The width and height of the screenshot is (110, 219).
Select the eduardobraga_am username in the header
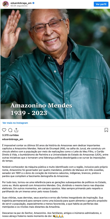click(21, 3)
